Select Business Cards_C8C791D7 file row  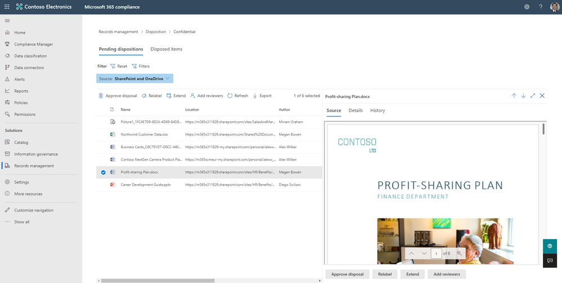click(x=209, y=147)
